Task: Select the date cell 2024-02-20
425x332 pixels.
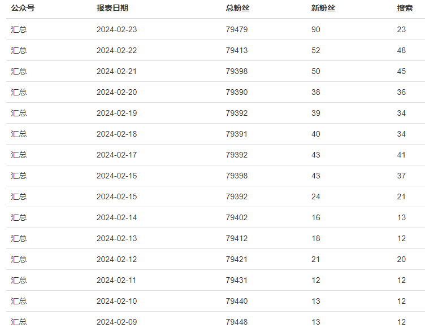Action: pyautogui.click(x=116, y=92)
